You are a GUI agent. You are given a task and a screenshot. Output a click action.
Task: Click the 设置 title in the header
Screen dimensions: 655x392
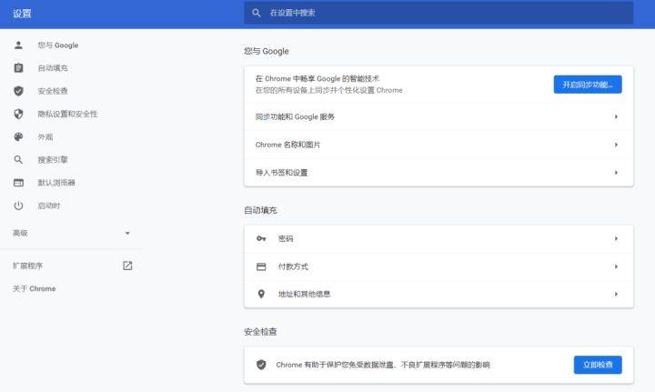[x=22, y=14]
